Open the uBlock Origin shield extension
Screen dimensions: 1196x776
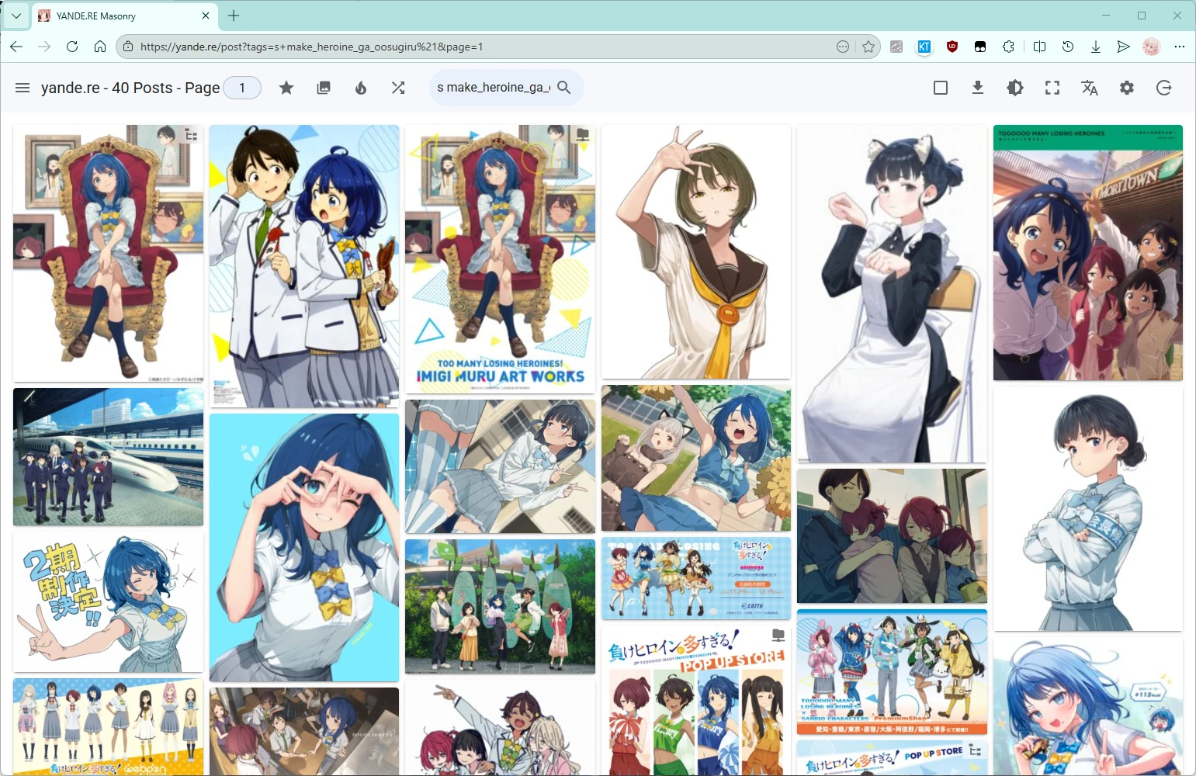(x=952, y=47)
